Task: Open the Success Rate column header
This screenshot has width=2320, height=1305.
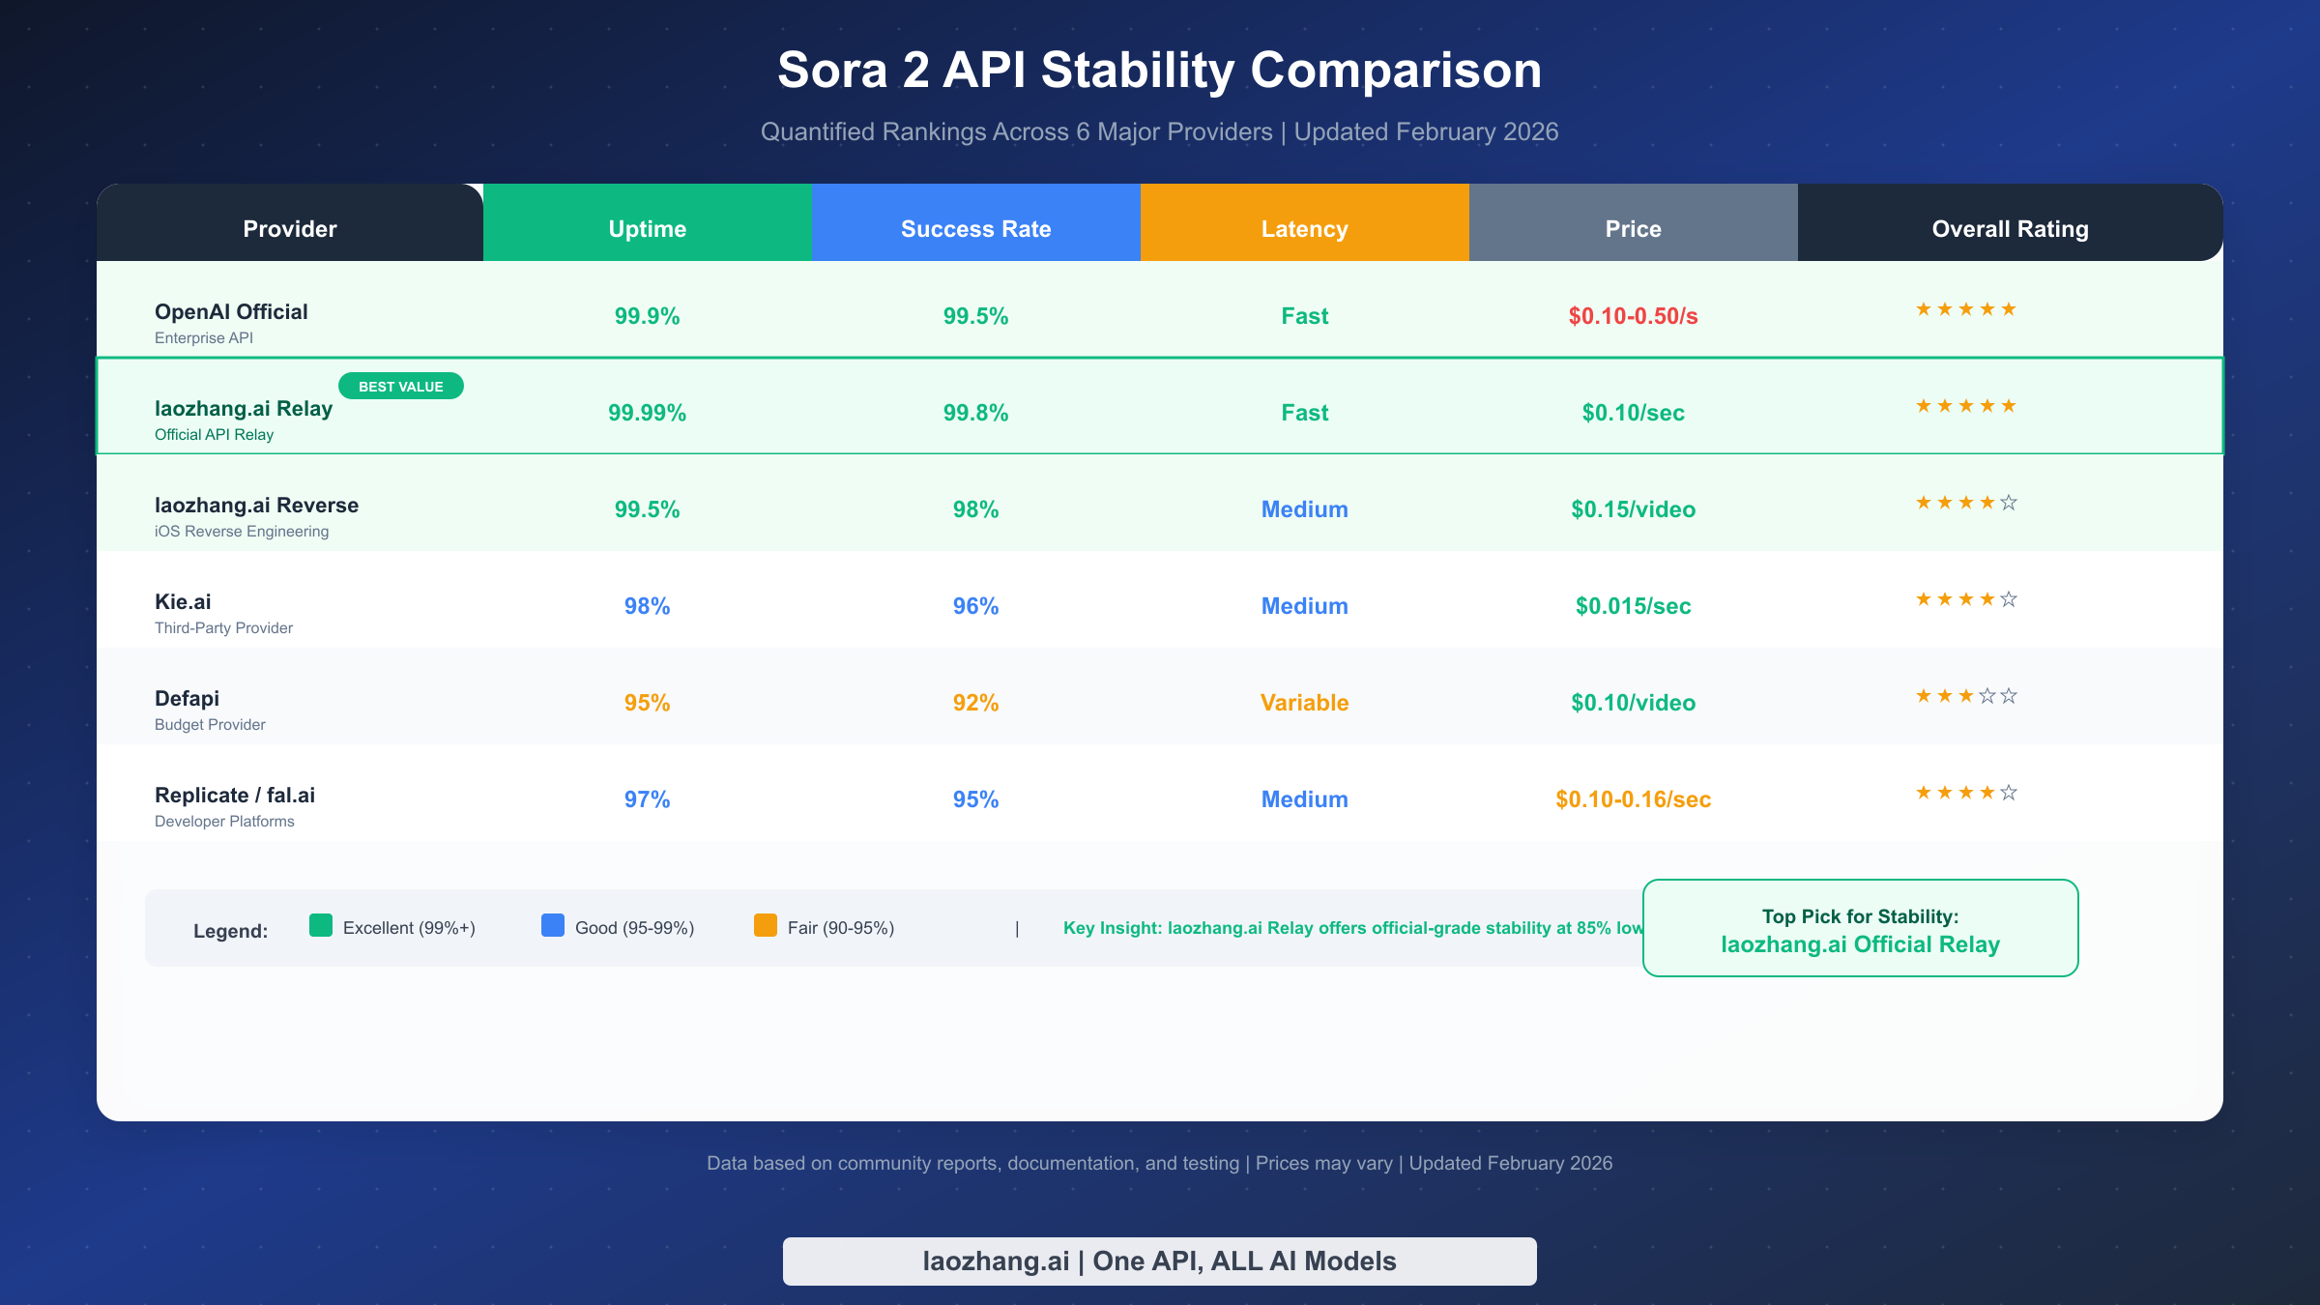Action: [976, 228]
